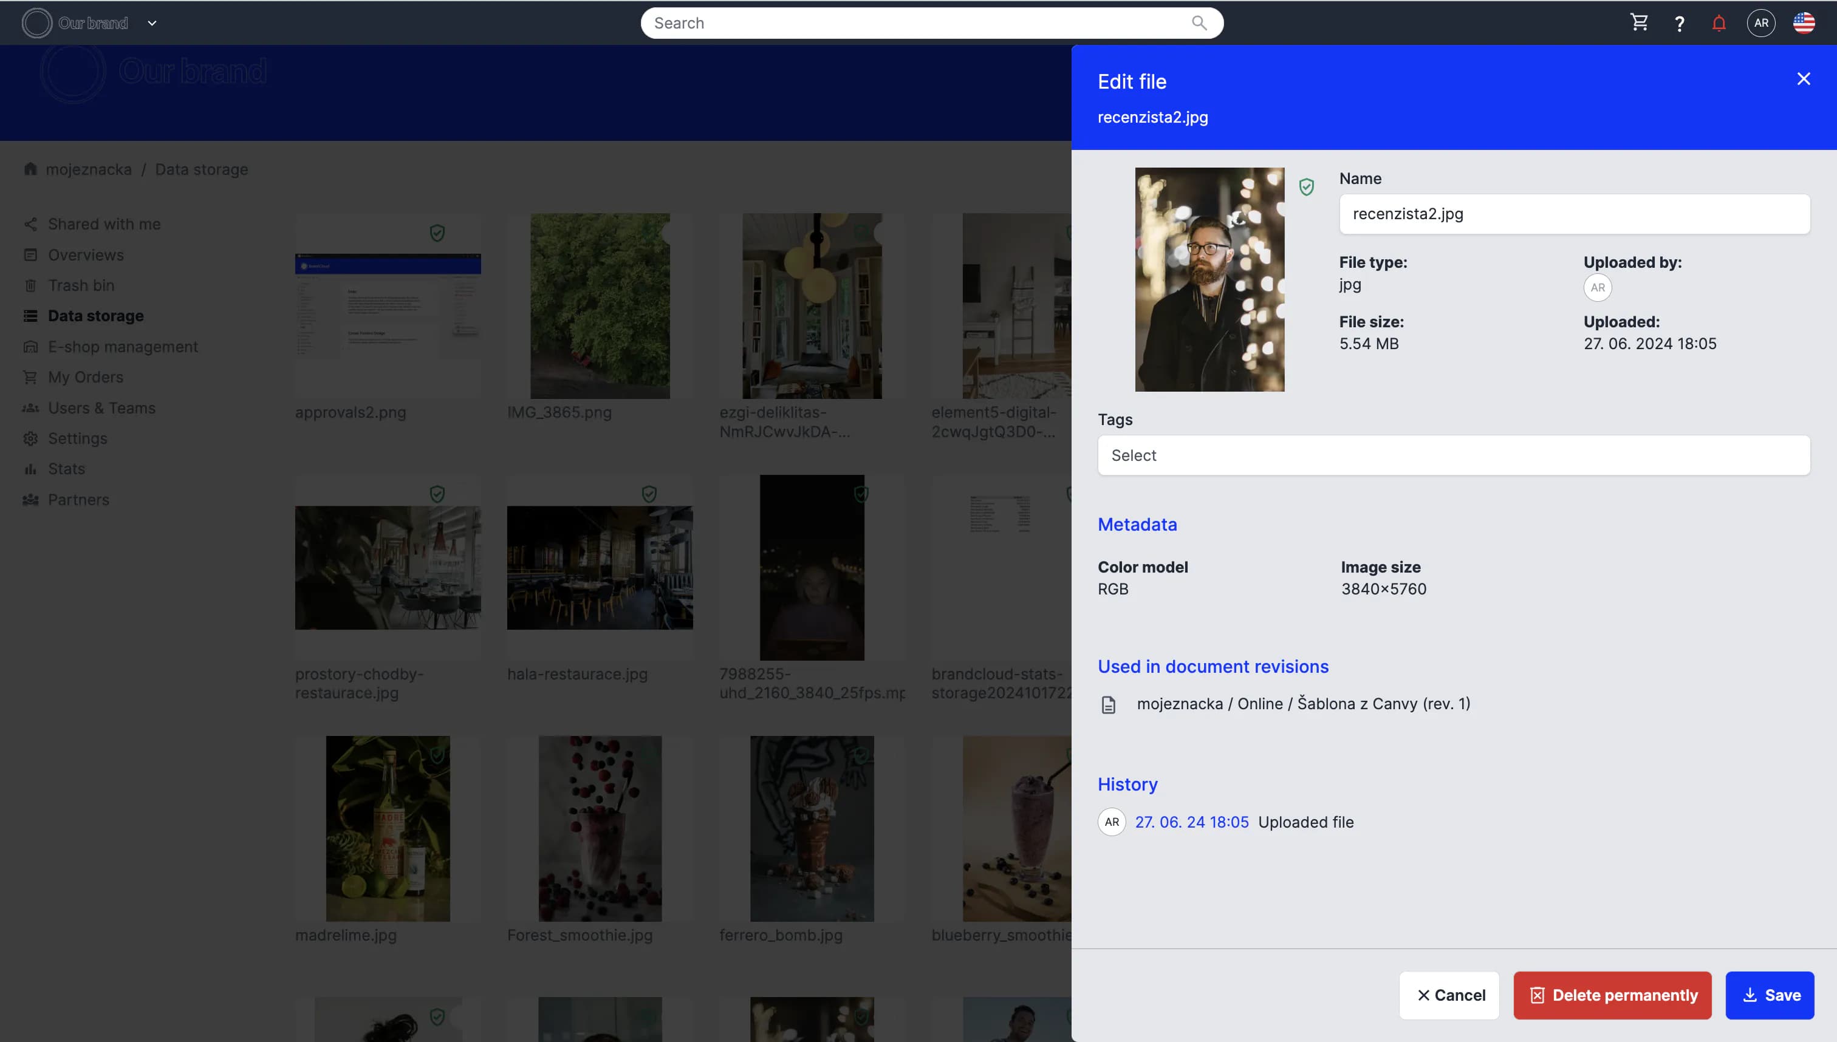Viewport: 1837px width, 1042px height.
Task: Open the AR user avatar menu
Action: click(x=1761, y=23)
